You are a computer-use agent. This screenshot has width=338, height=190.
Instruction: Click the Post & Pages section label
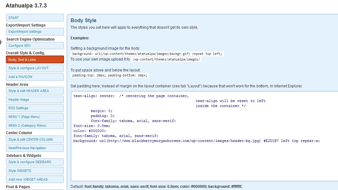pos(18,187)
